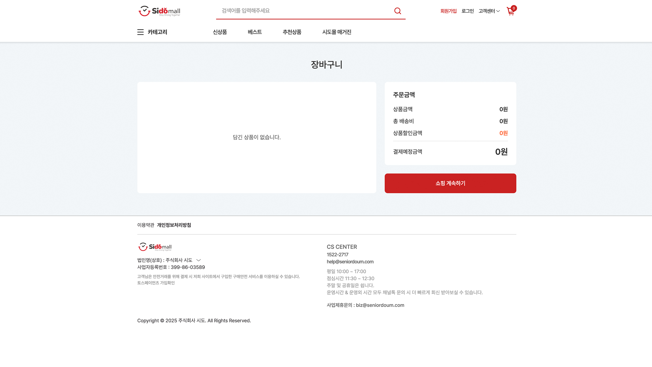The image size is (652, 367).
Task: Open 개인정보처리방침 privacy policy link
Action: coord(174,225)
